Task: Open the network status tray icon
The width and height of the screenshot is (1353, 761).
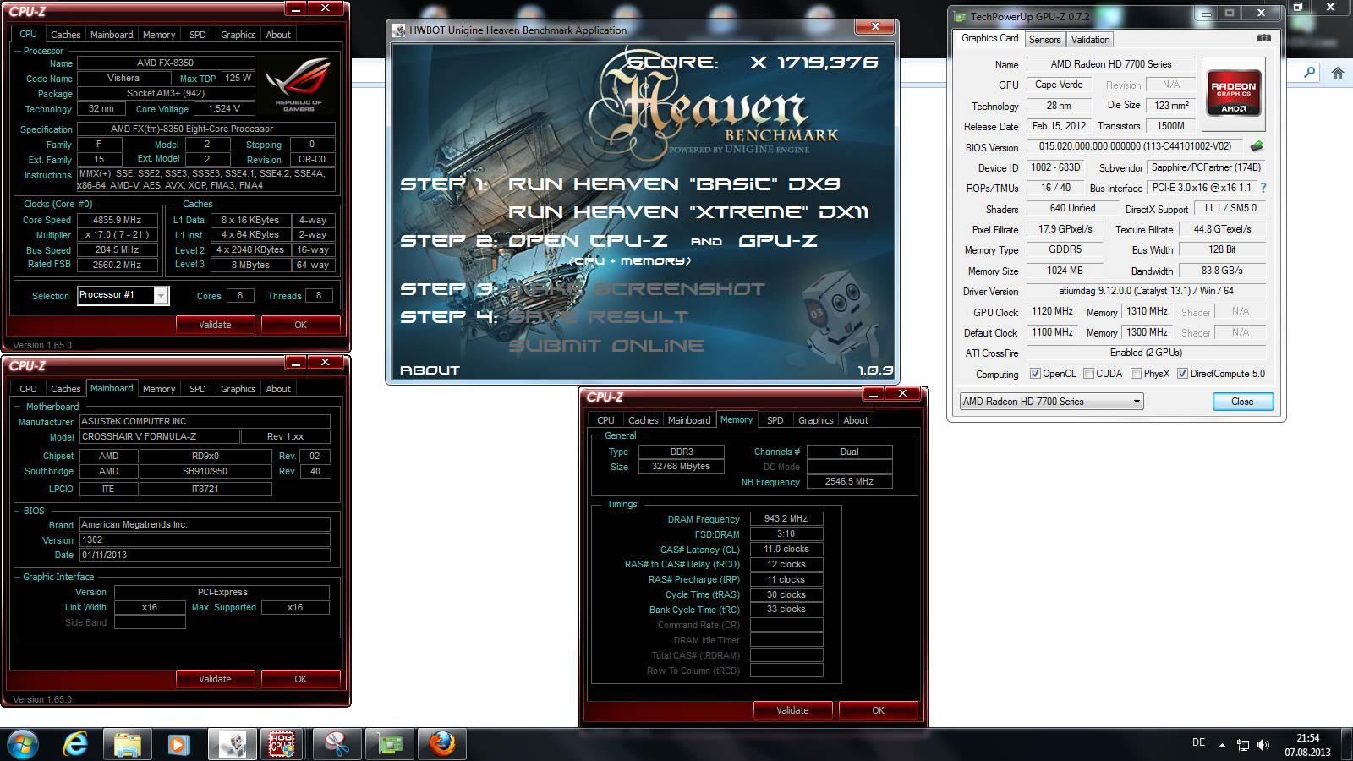Action: tap(1242, 745)
